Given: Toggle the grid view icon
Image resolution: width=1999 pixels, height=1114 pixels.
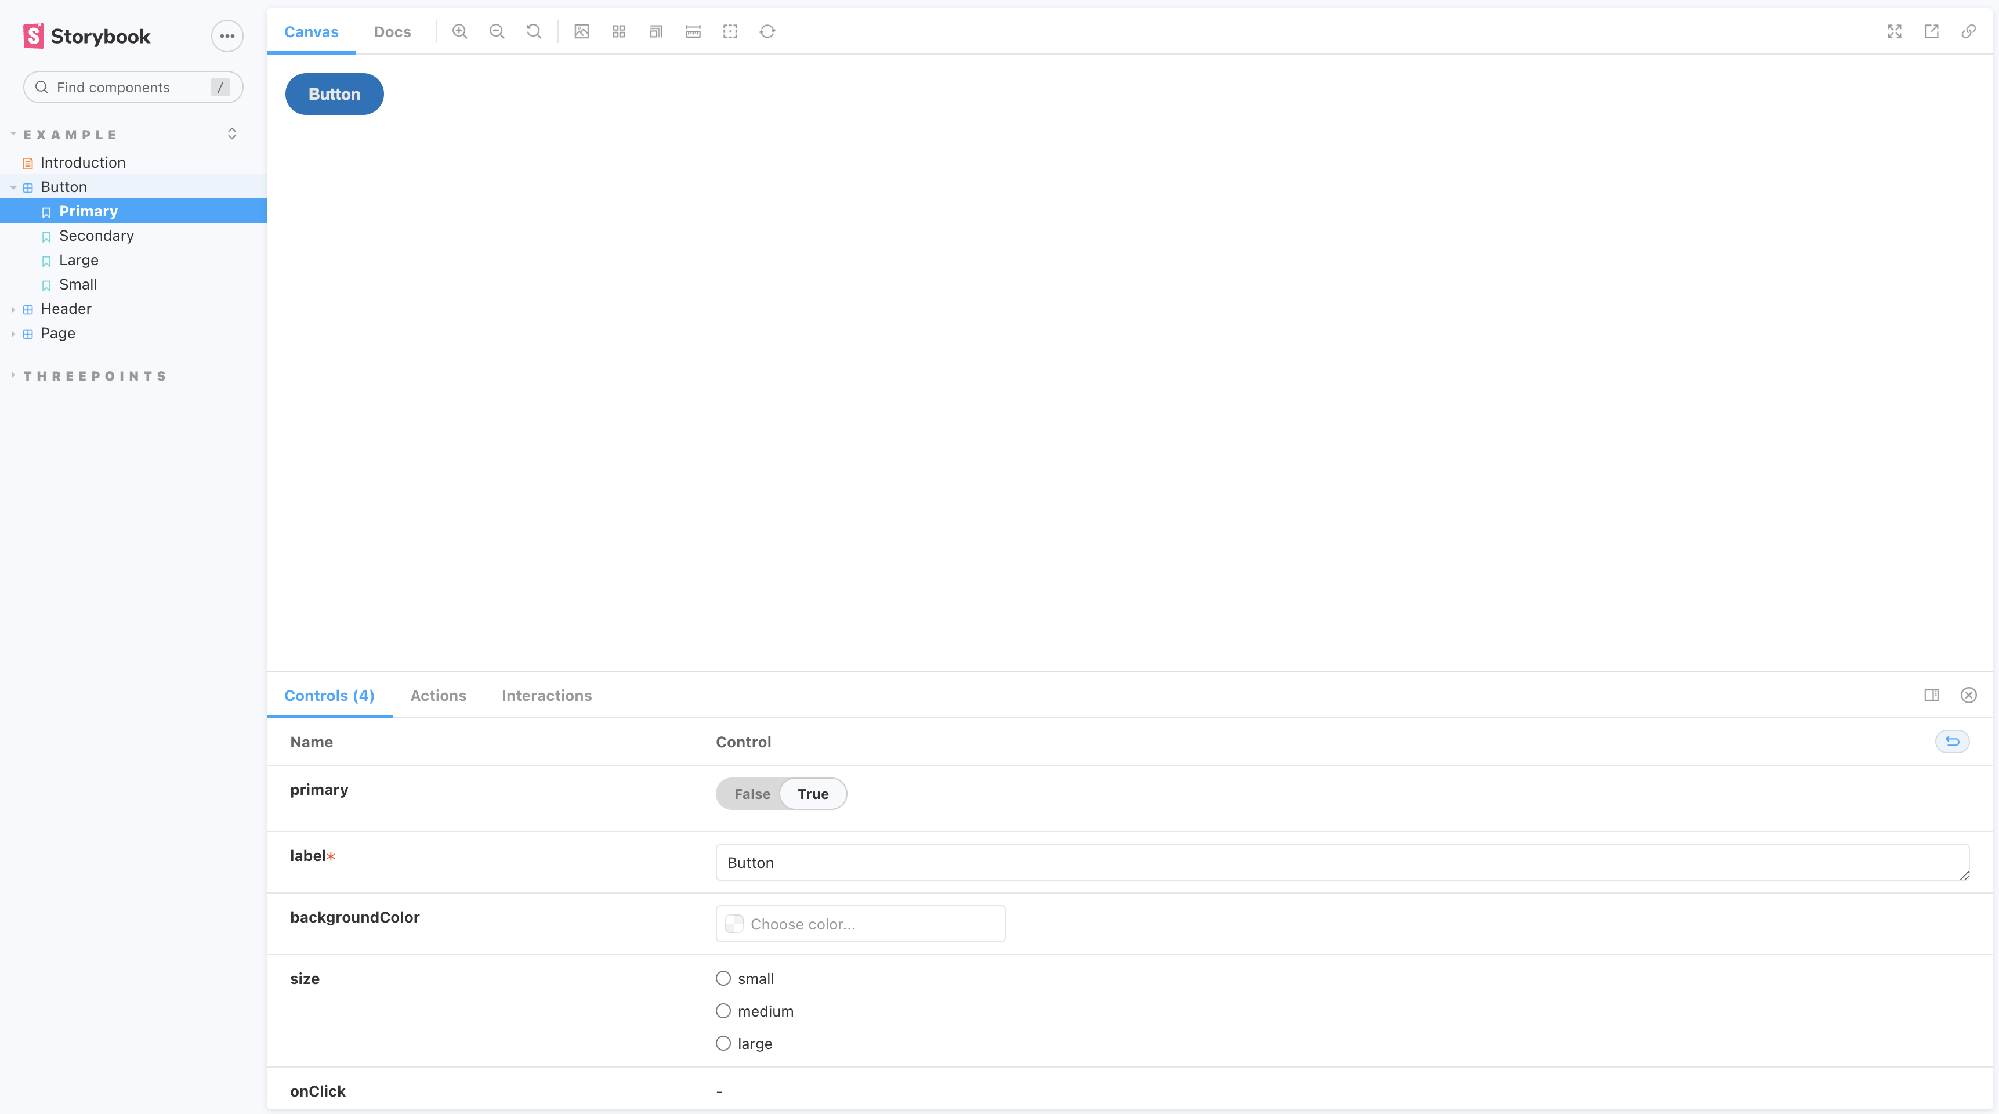Looking at the screenshot, I should pos(618,32).
